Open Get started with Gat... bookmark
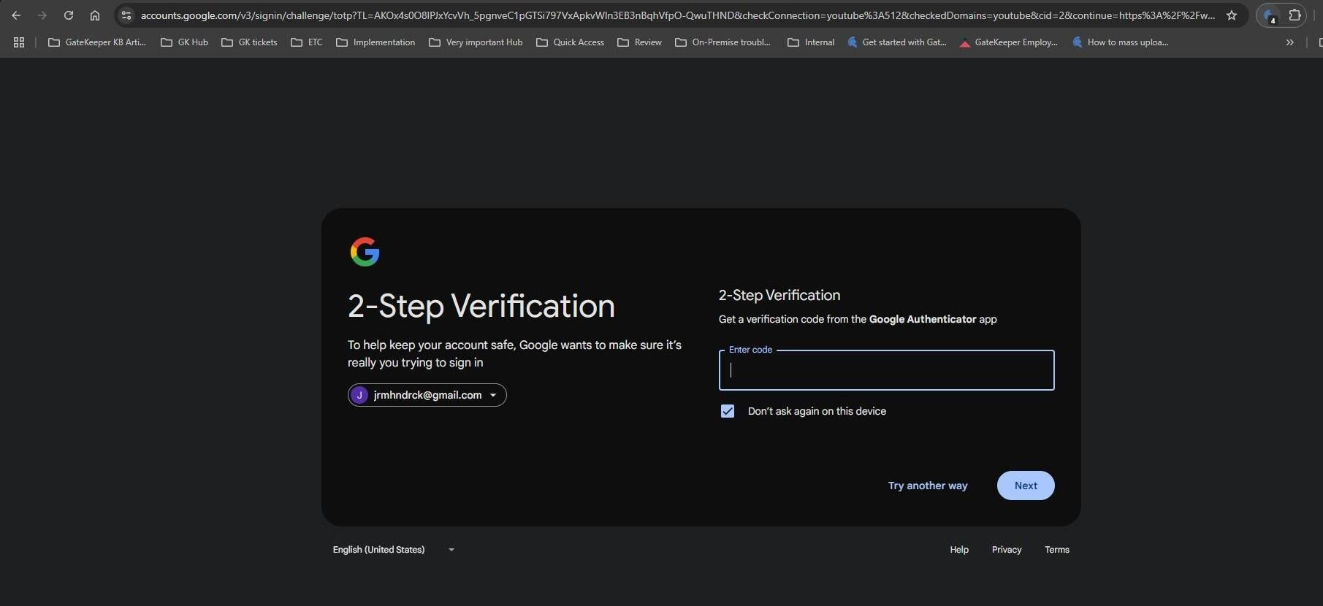1323x606 pixels. click(896, 42)
